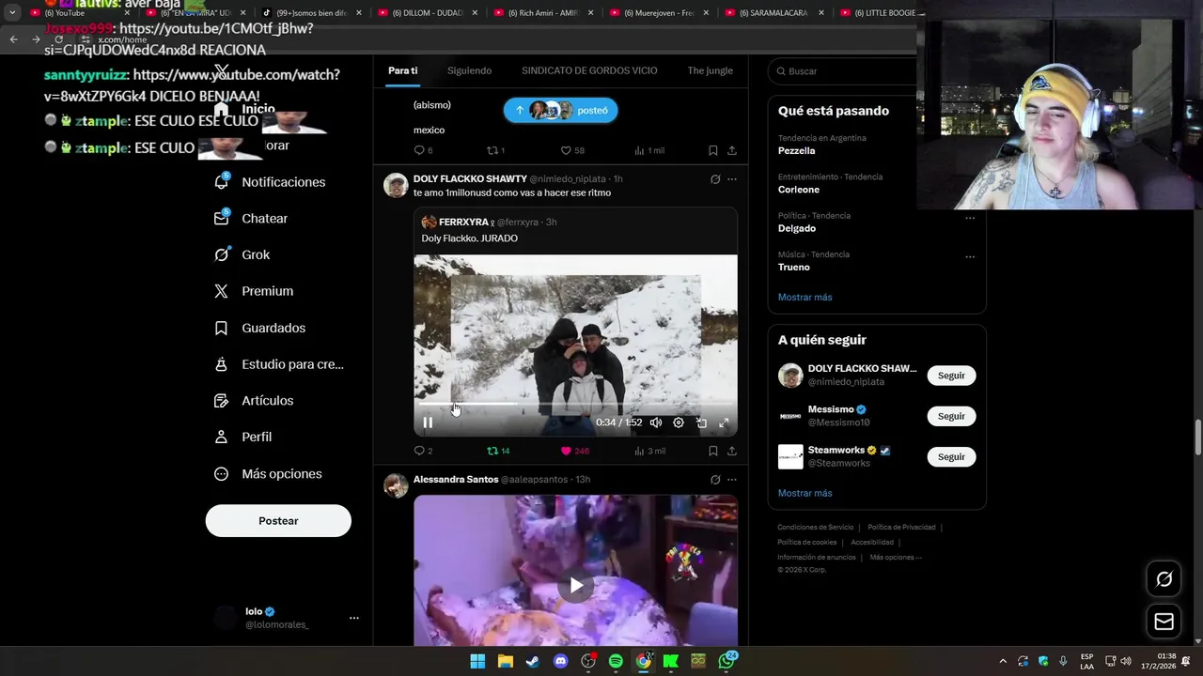Open The jungle tab

coord(710,70)
